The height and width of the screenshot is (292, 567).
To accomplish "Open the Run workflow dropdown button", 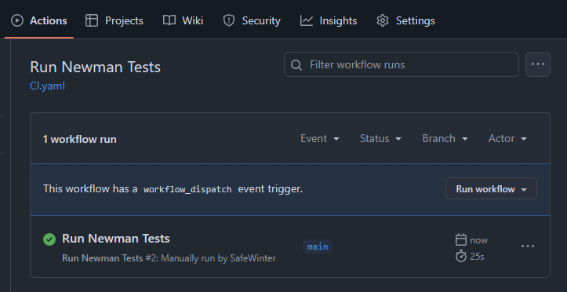I will click(491, 188).
